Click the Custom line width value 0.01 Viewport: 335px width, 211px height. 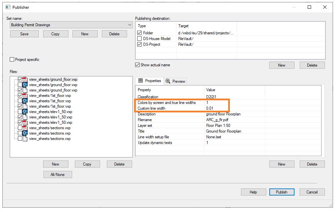[x=210, y=108]
